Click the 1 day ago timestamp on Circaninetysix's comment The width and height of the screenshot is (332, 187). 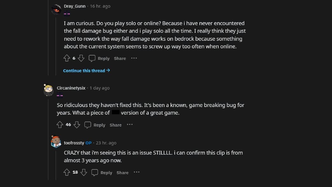click(99, 88)
